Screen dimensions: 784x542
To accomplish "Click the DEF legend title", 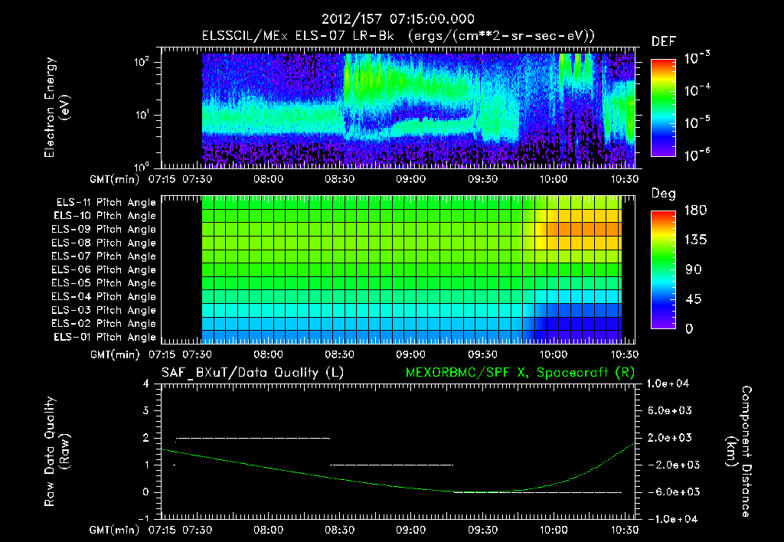I will pos(664,41).
